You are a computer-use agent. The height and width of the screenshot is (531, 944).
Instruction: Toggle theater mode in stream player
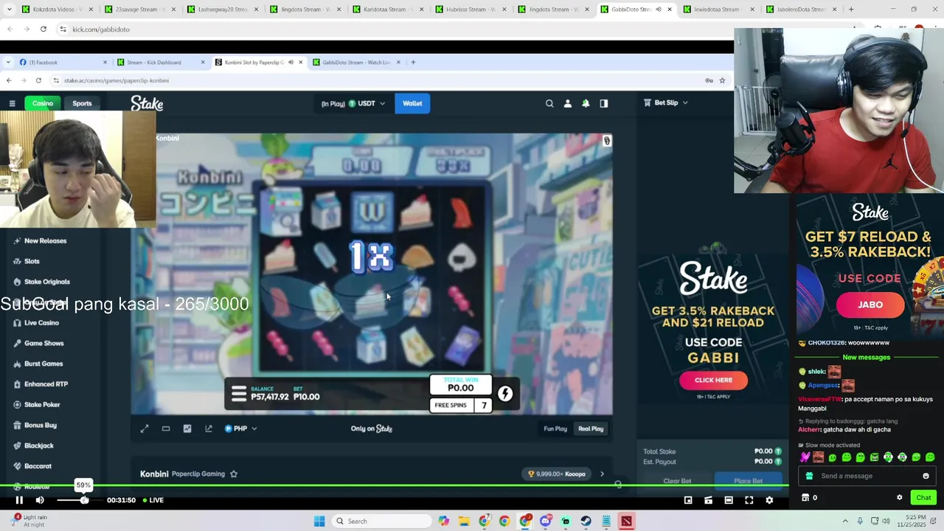(728, 500)
